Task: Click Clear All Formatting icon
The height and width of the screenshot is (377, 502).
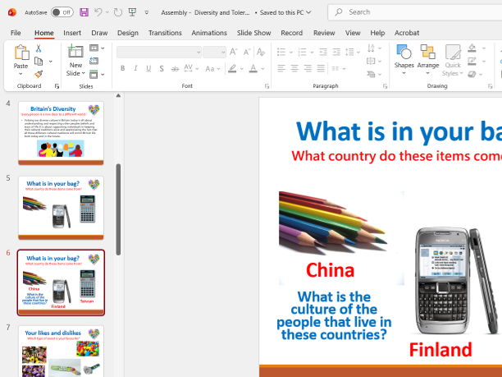Action: pos(261,52)
